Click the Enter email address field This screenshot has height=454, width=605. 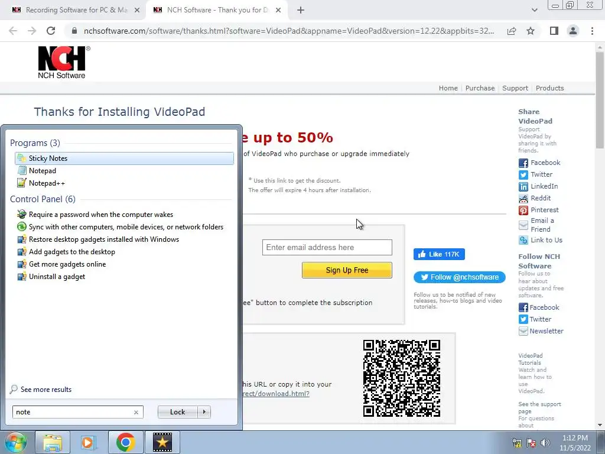327,248
